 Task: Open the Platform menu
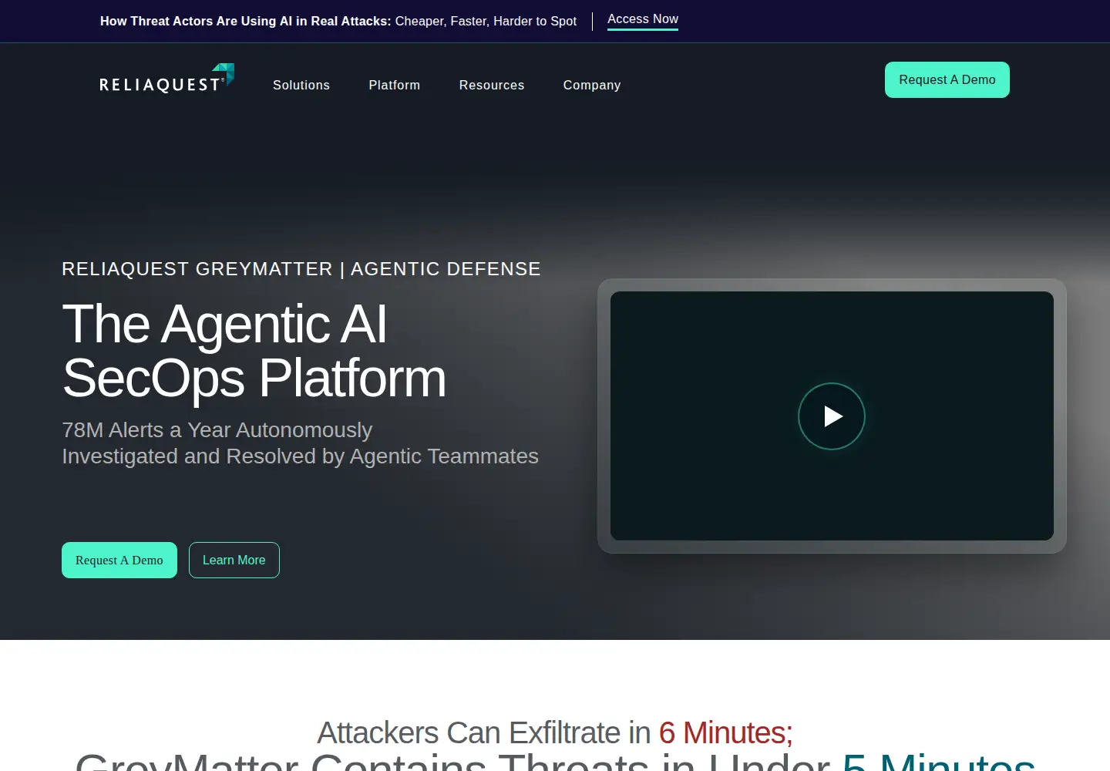click(395, 85)
